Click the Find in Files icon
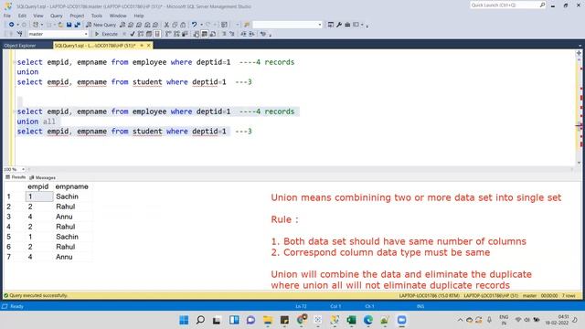Image resolution: width=585 pixels, height=329 pixels. point(247,25)
